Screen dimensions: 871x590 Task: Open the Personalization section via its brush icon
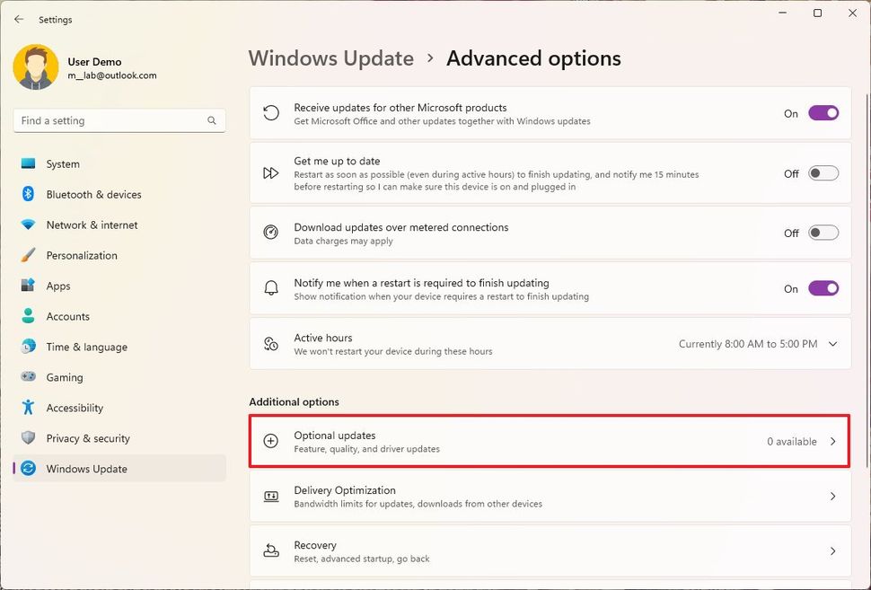coord(29,255)
